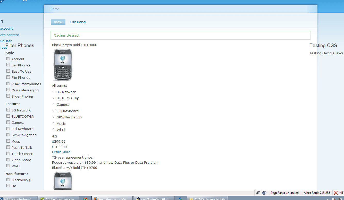Click the GPS/Navigation term under All terms
The height and width of the screenshot is (200, 344).
[x=69, y=117]
